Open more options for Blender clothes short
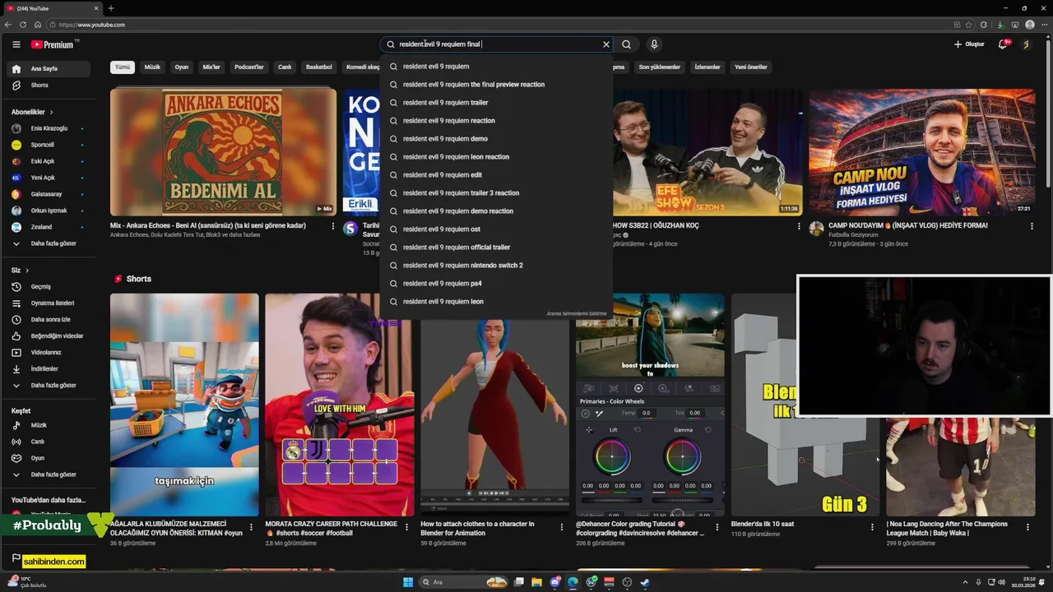1053x592 pixels. 562,528
